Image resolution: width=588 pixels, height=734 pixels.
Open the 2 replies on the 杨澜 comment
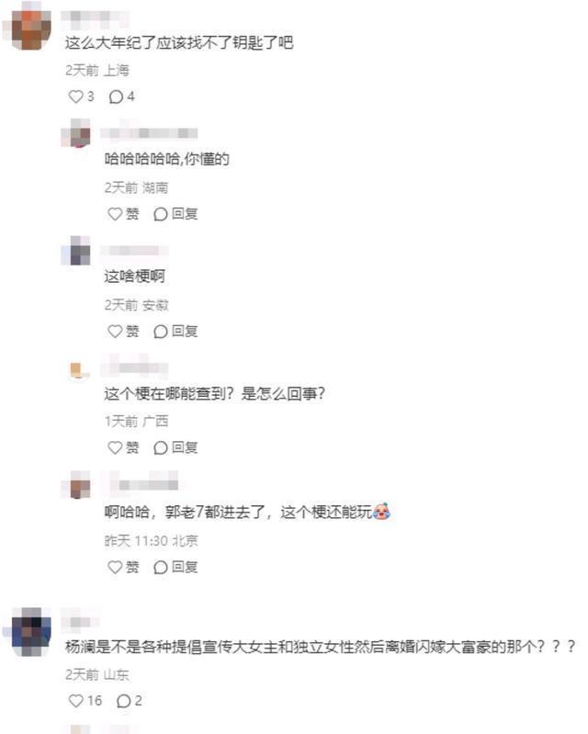click(x=130, y=701)
